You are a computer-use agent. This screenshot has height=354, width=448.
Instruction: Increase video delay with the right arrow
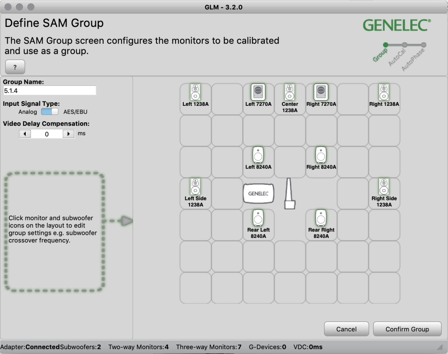click(x=68, y=134)
